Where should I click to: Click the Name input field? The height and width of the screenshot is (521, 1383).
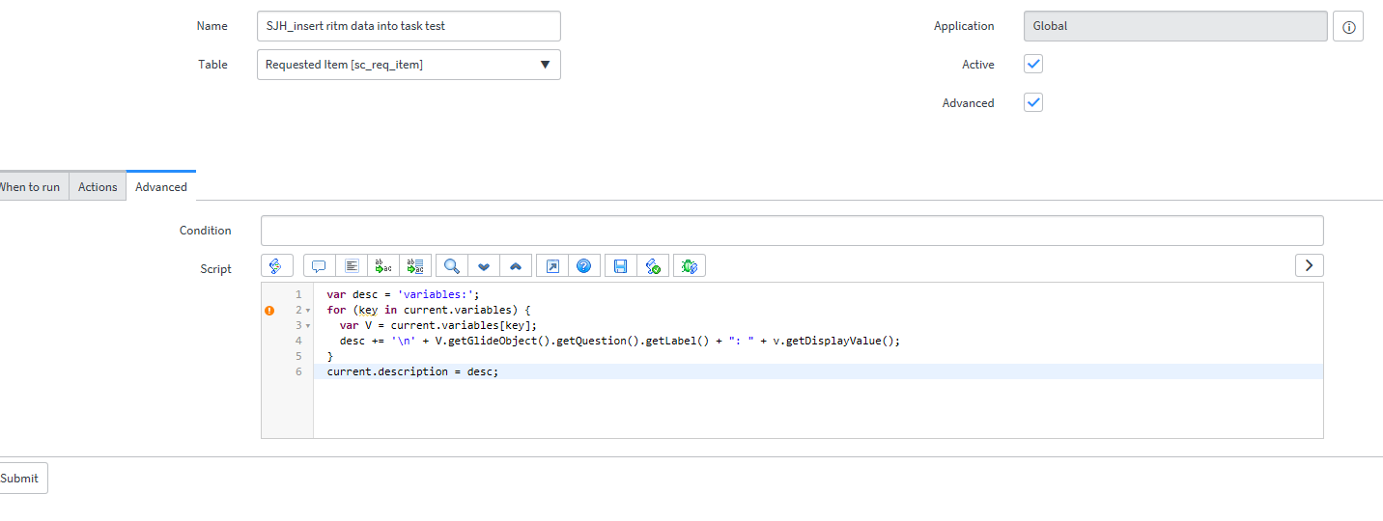coord(409,26)
